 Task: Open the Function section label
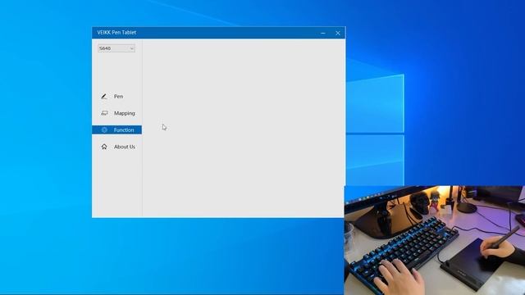click(124, 129)
